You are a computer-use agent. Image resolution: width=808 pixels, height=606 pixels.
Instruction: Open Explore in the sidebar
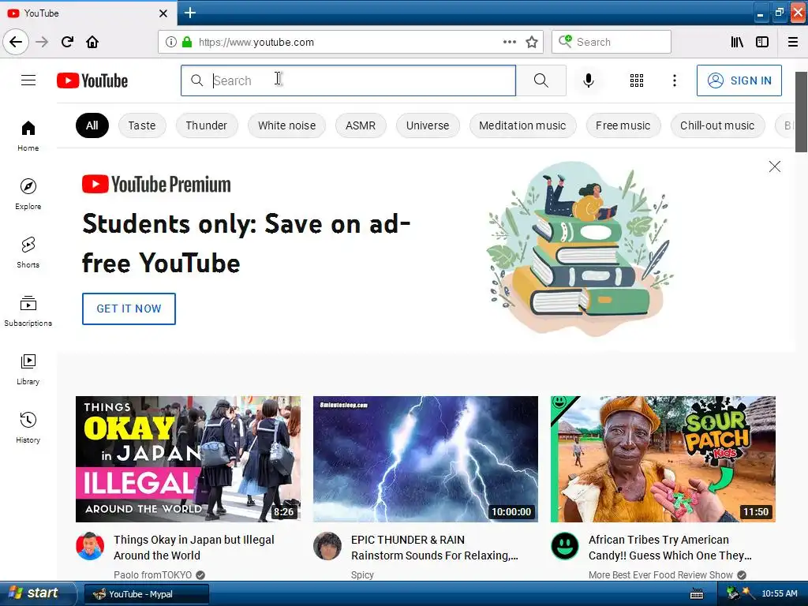point(28,194)
